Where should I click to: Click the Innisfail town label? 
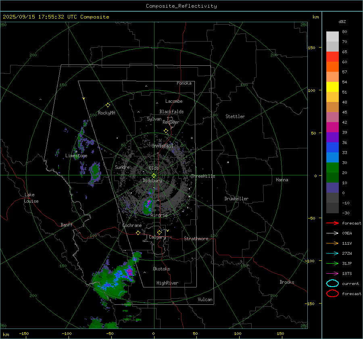163,146
